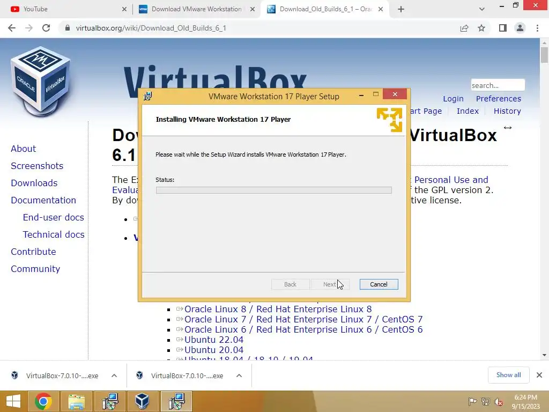Viewport: 549px width, 412px height.
Task: Open the Chrome profile avatar
Action: pos(520,28)
